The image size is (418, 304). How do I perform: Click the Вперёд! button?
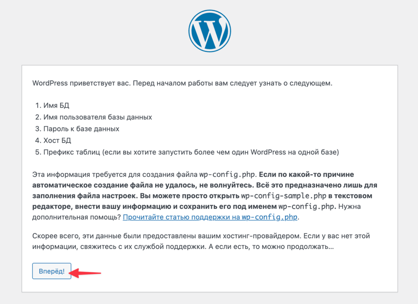click(52, 271)
